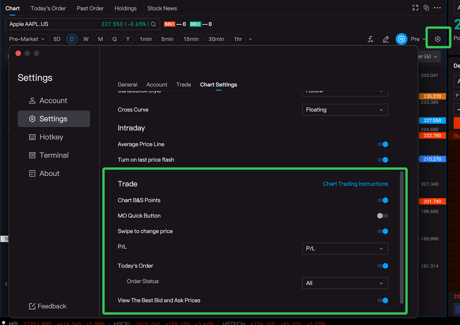Disable the Average Price Line toggle
460x325 pixels.
click(382, 144)
